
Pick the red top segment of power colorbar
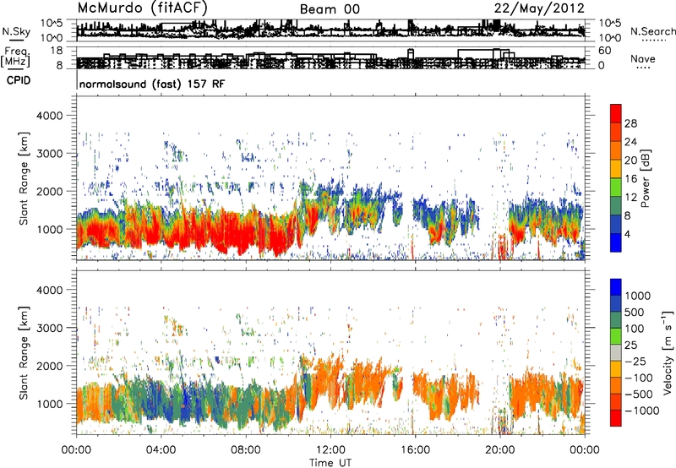point(616,114)
